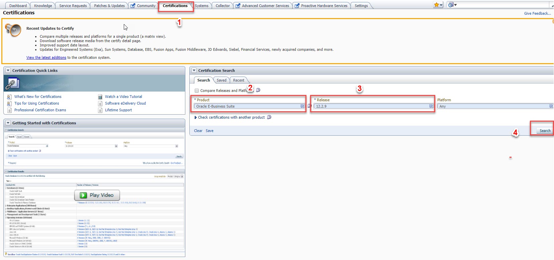This screenshot has height=260, width=554.
Task: Open the Platform dropdown field
Action: click(495, 106)
